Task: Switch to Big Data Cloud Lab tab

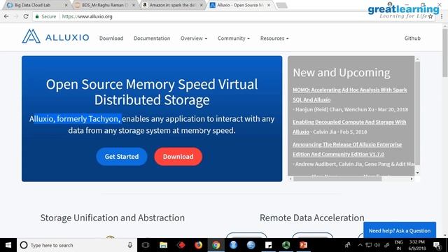Action: 36,5
